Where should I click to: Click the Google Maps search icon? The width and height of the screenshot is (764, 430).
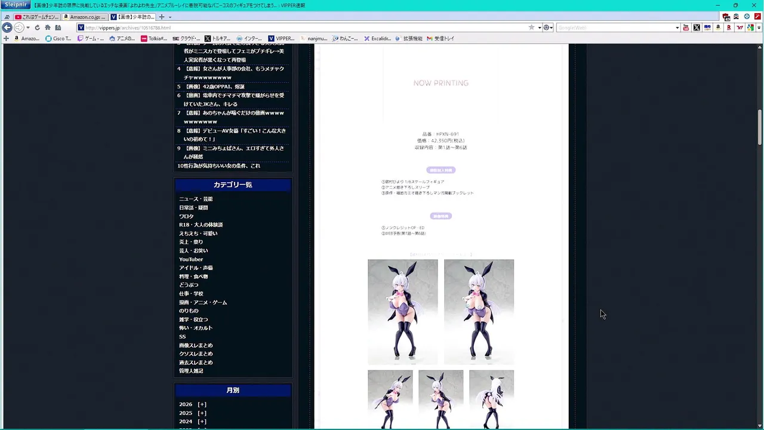(750, 27)
